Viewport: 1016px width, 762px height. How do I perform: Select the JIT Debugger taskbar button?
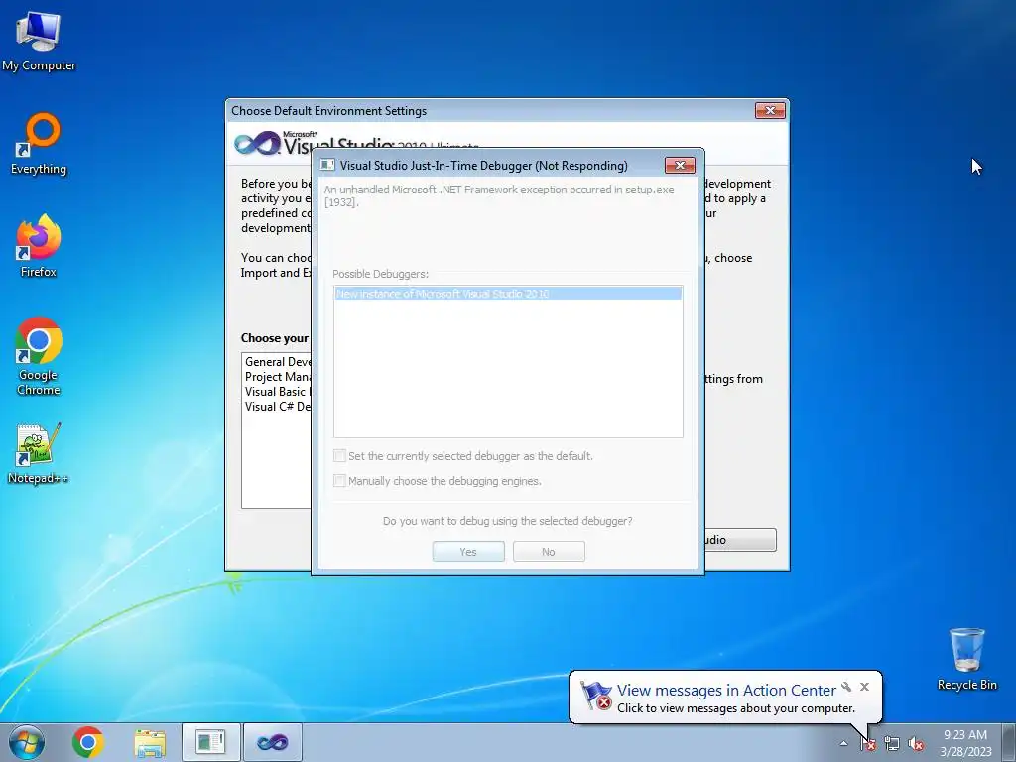tap(211, 742)
